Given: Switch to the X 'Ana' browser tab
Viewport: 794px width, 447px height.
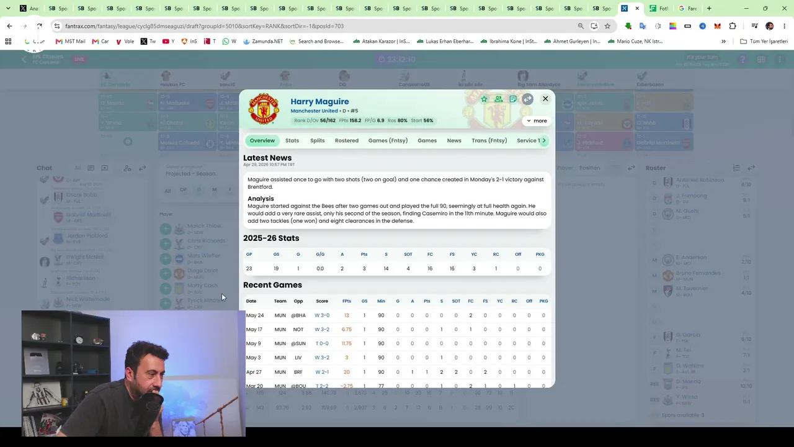Looking at the screenshot, I should [x=29, y=9].
